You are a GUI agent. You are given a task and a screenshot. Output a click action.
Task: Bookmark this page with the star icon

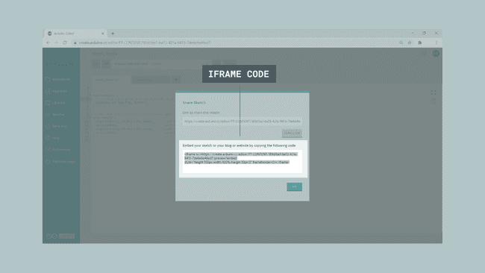[410, 43]
